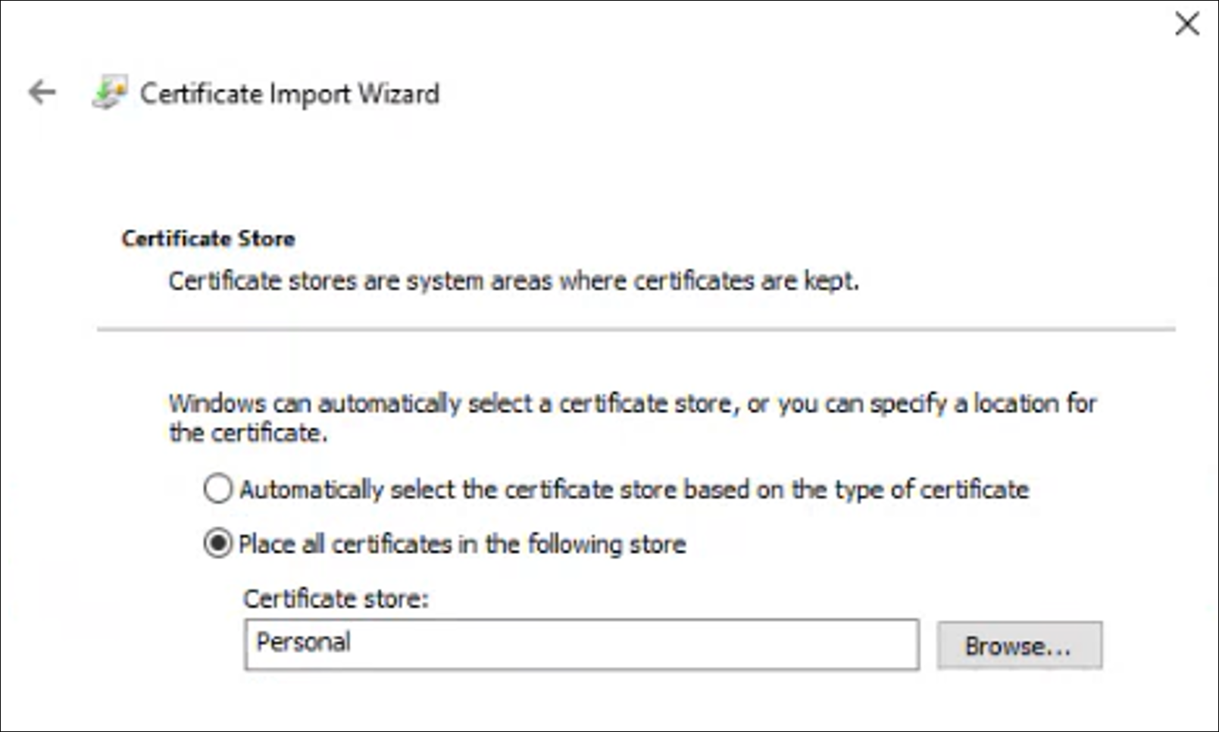This screenshot has width=1219, height=732.
Task: Click 'specify a location for' in the instructions
Action: click(x=983, y=403)
